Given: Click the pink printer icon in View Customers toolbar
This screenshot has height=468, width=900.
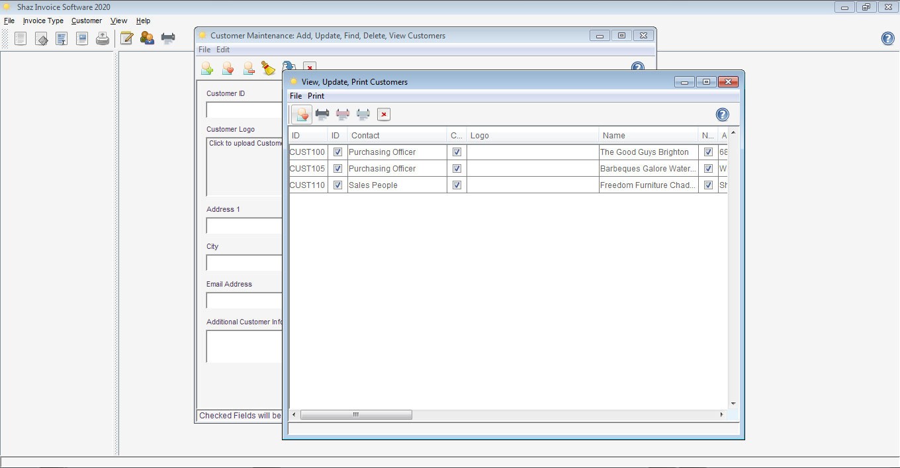Looking at the screenshot, I should tap(343, 114).
